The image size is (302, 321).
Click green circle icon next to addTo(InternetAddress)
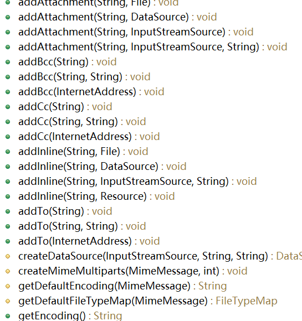8,241
